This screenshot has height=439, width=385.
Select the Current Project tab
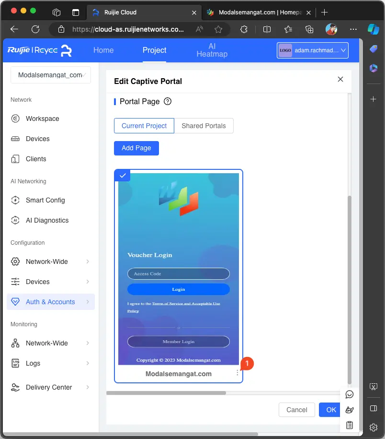[144, 126]
